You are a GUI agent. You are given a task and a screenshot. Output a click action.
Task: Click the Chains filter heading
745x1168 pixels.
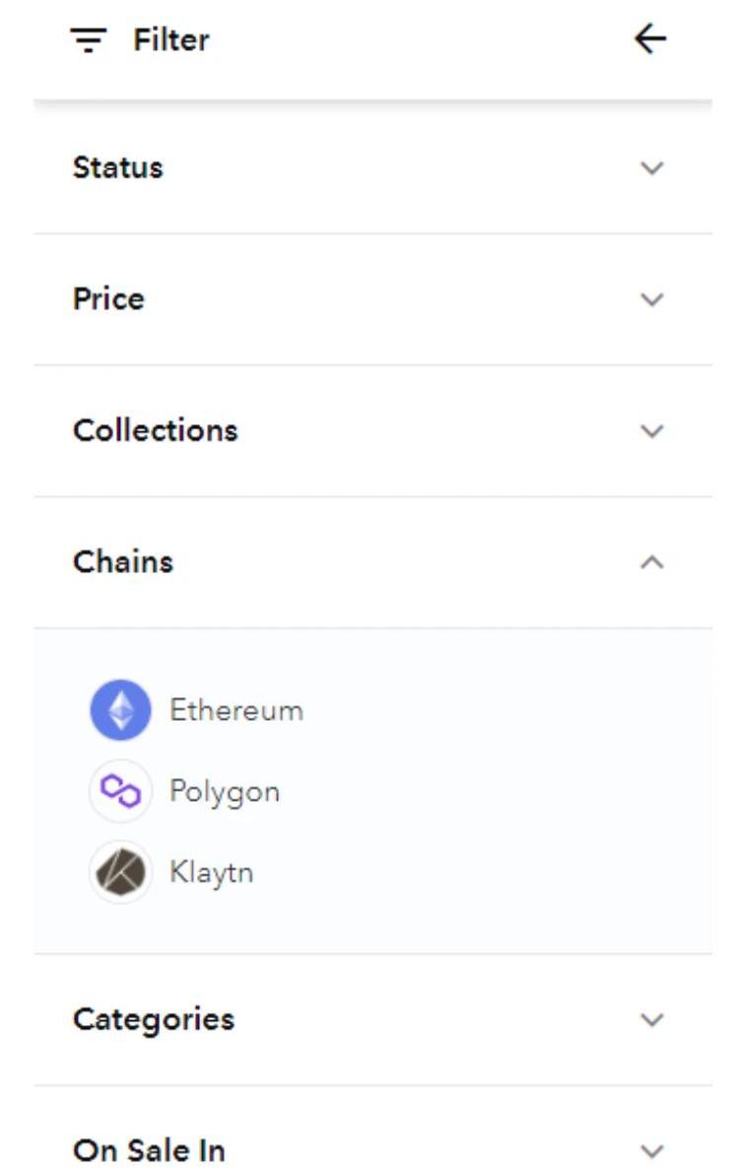[123, 562]
